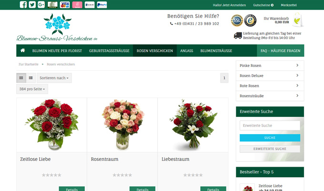Click Zur Startseite breadcrumb link
This screenshot has width=324, height=191.
(x=29, y=64)
